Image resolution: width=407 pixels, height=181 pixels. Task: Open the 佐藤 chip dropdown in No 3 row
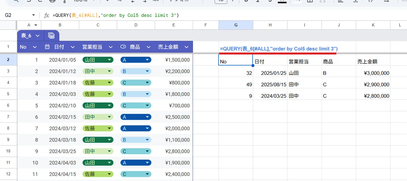[x=109, y=83]
